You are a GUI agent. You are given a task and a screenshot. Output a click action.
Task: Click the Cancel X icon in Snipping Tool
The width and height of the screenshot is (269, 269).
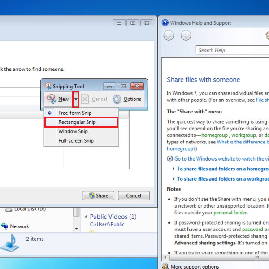(x=85, y=99)
